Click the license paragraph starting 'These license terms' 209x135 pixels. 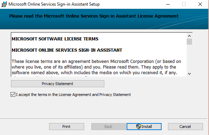(97, 67)
